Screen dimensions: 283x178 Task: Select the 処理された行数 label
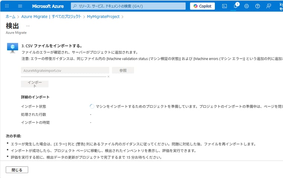point(34,115)
